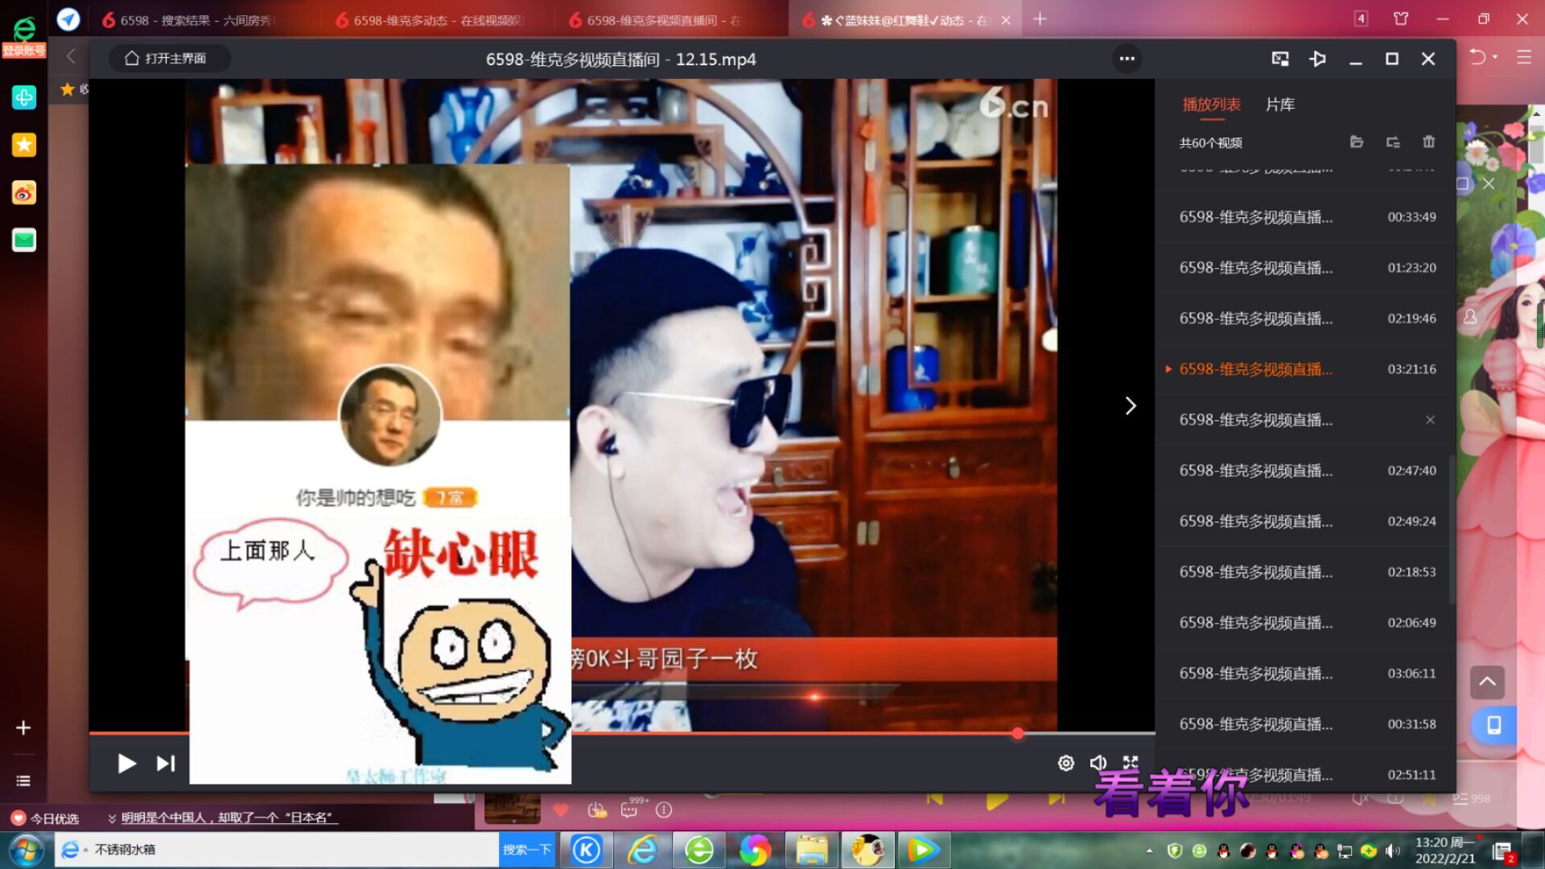
Task: Open the blue compass navigation icon
Action: coord(68,19)
